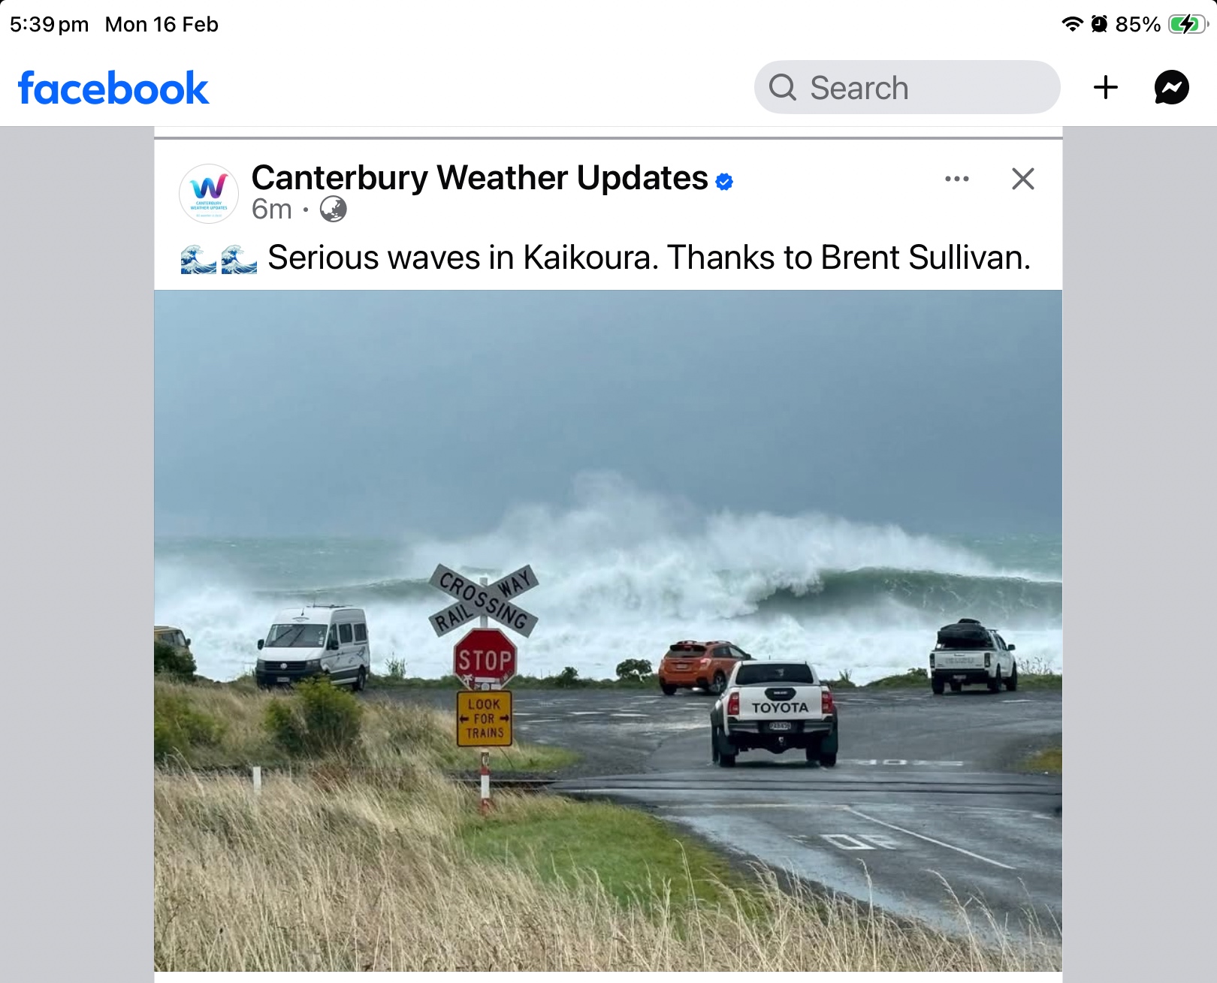Open the Canterbury Weather Updates page name
The image size is (1217, 983).
(x=479, y=178)
